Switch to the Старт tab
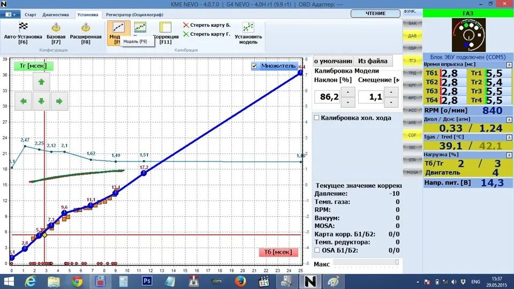 pyautogui.click(x=31, y=15)
